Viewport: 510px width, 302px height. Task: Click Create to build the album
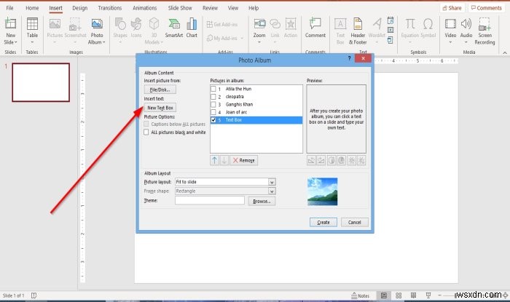[x=323, y=222]
